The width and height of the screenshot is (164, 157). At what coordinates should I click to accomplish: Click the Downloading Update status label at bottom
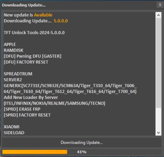pyautogui.click(x=82, y=143)
